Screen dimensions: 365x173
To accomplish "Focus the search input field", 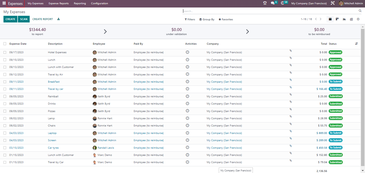I will 270,11.
